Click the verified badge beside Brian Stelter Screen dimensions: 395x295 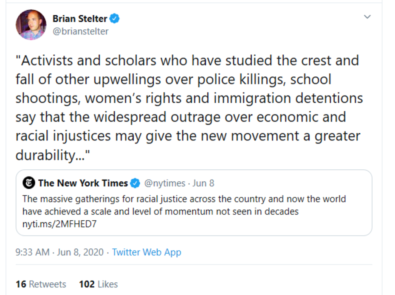tap(115, 19)
